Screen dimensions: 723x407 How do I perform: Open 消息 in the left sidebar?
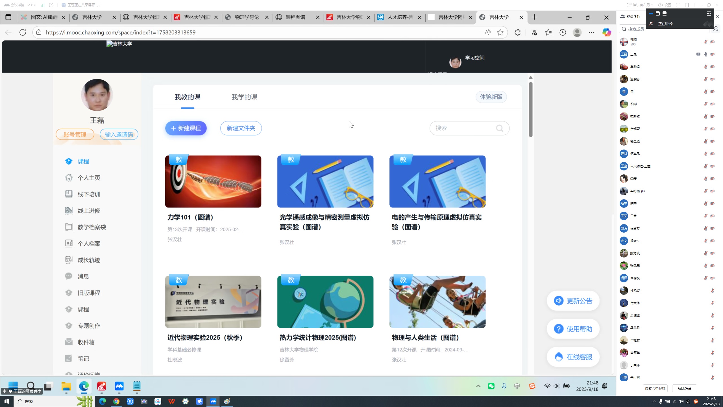click(x=83, y=276)
